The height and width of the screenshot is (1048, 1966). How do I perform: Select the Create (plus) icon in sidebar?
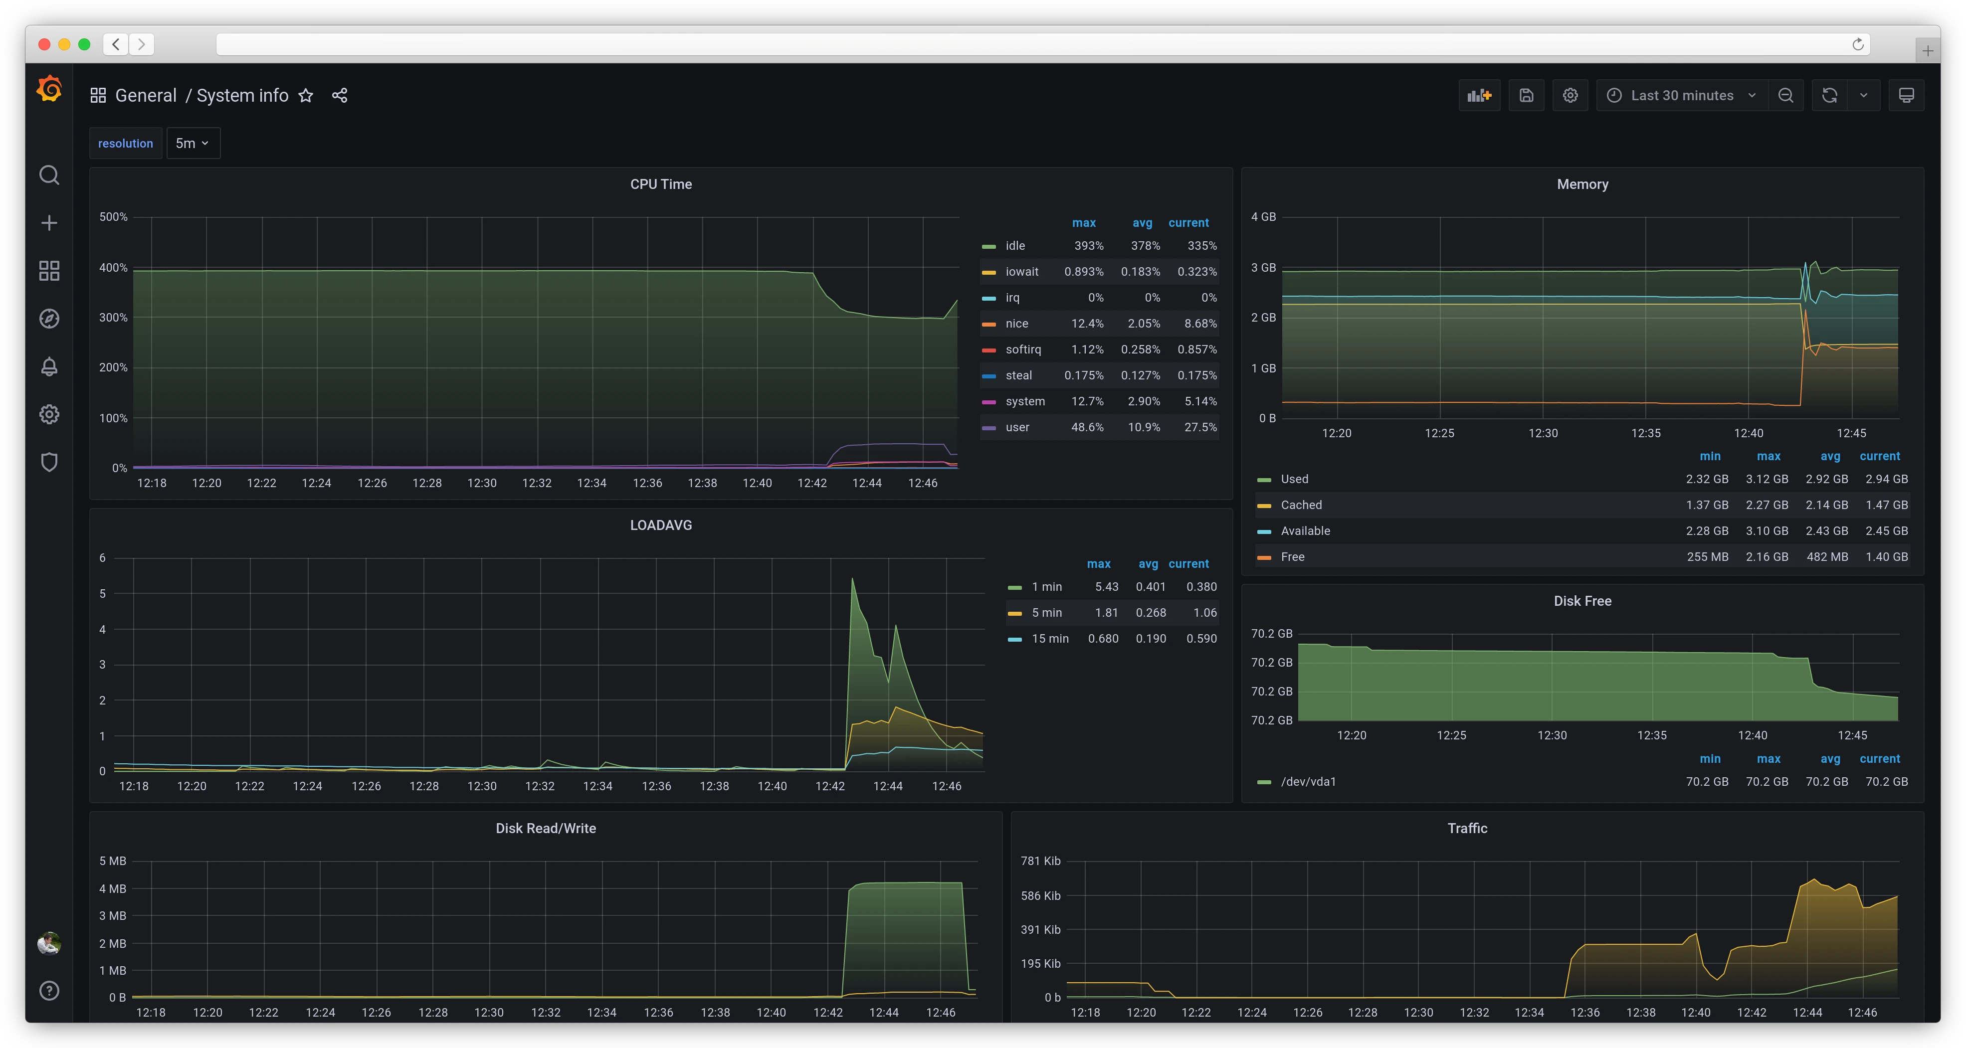coord(49,223)
